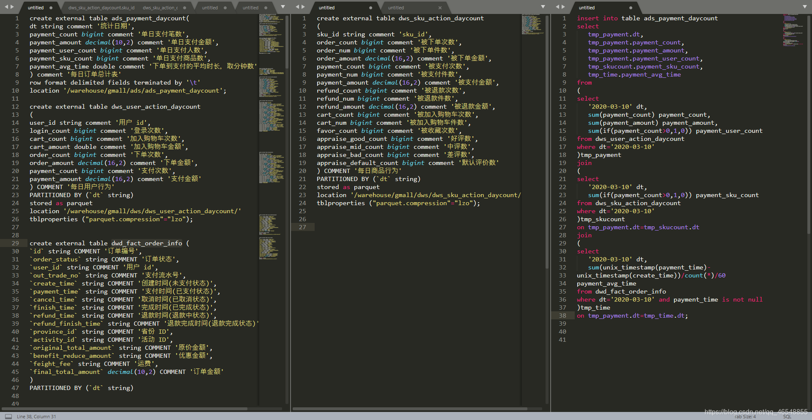Image resolution: width=812 pixels, height=420 pixels.
Task: Click 'stored as parquet' in the middle pane
Action: pos(348,187)
